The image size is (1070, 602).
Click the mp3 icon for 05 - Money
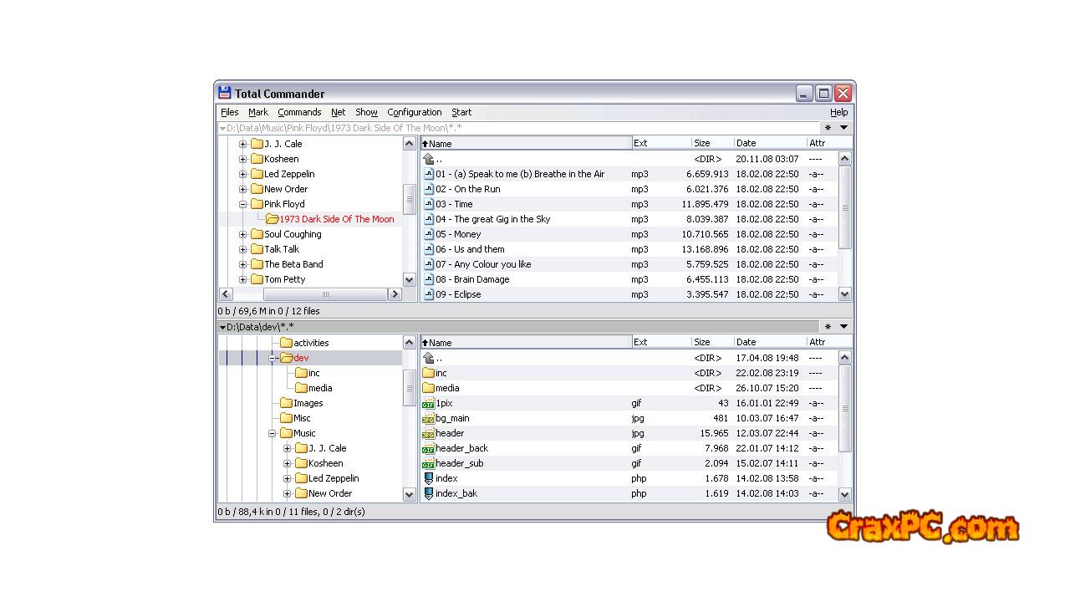tap(429, 234)
